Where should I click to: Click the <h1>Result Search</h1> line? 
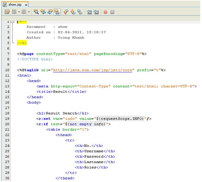[63, 114]
